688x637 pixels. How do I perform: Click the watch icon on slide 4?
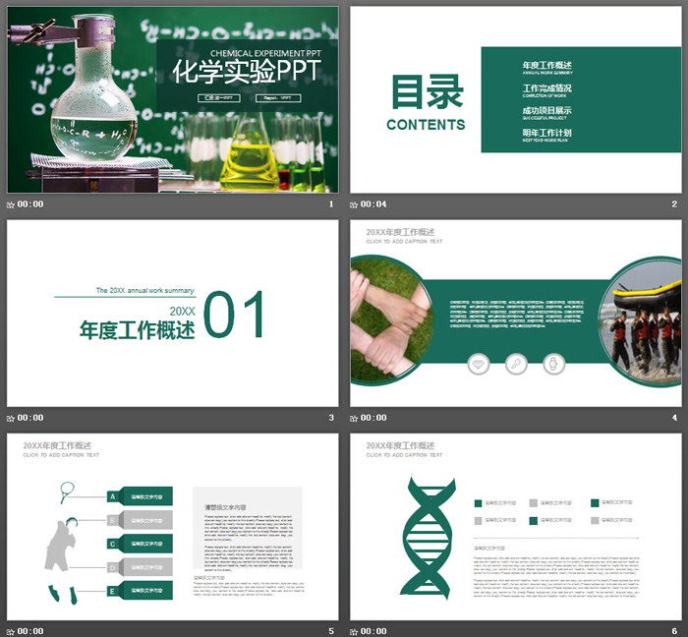coord(553,364)
